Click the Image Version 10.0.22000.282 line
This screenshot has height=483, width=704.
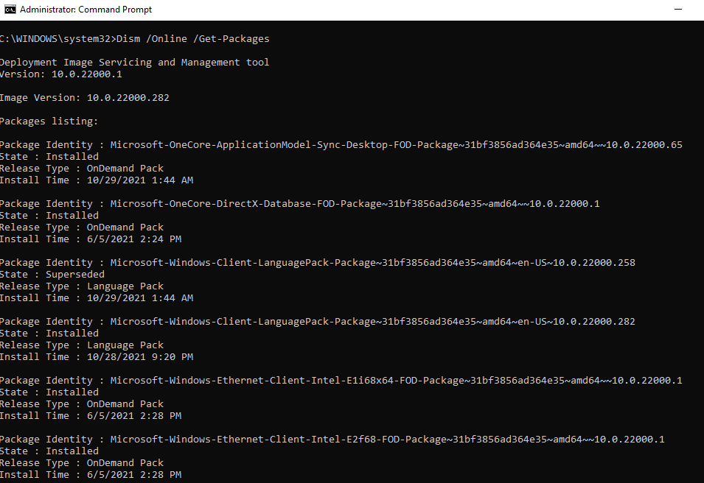[x=84, y=97]
